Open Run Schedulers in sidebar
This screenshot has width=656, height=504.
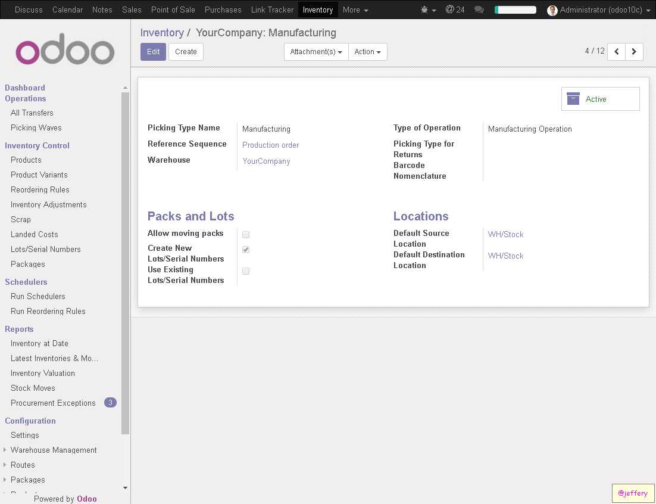(38, 296)
